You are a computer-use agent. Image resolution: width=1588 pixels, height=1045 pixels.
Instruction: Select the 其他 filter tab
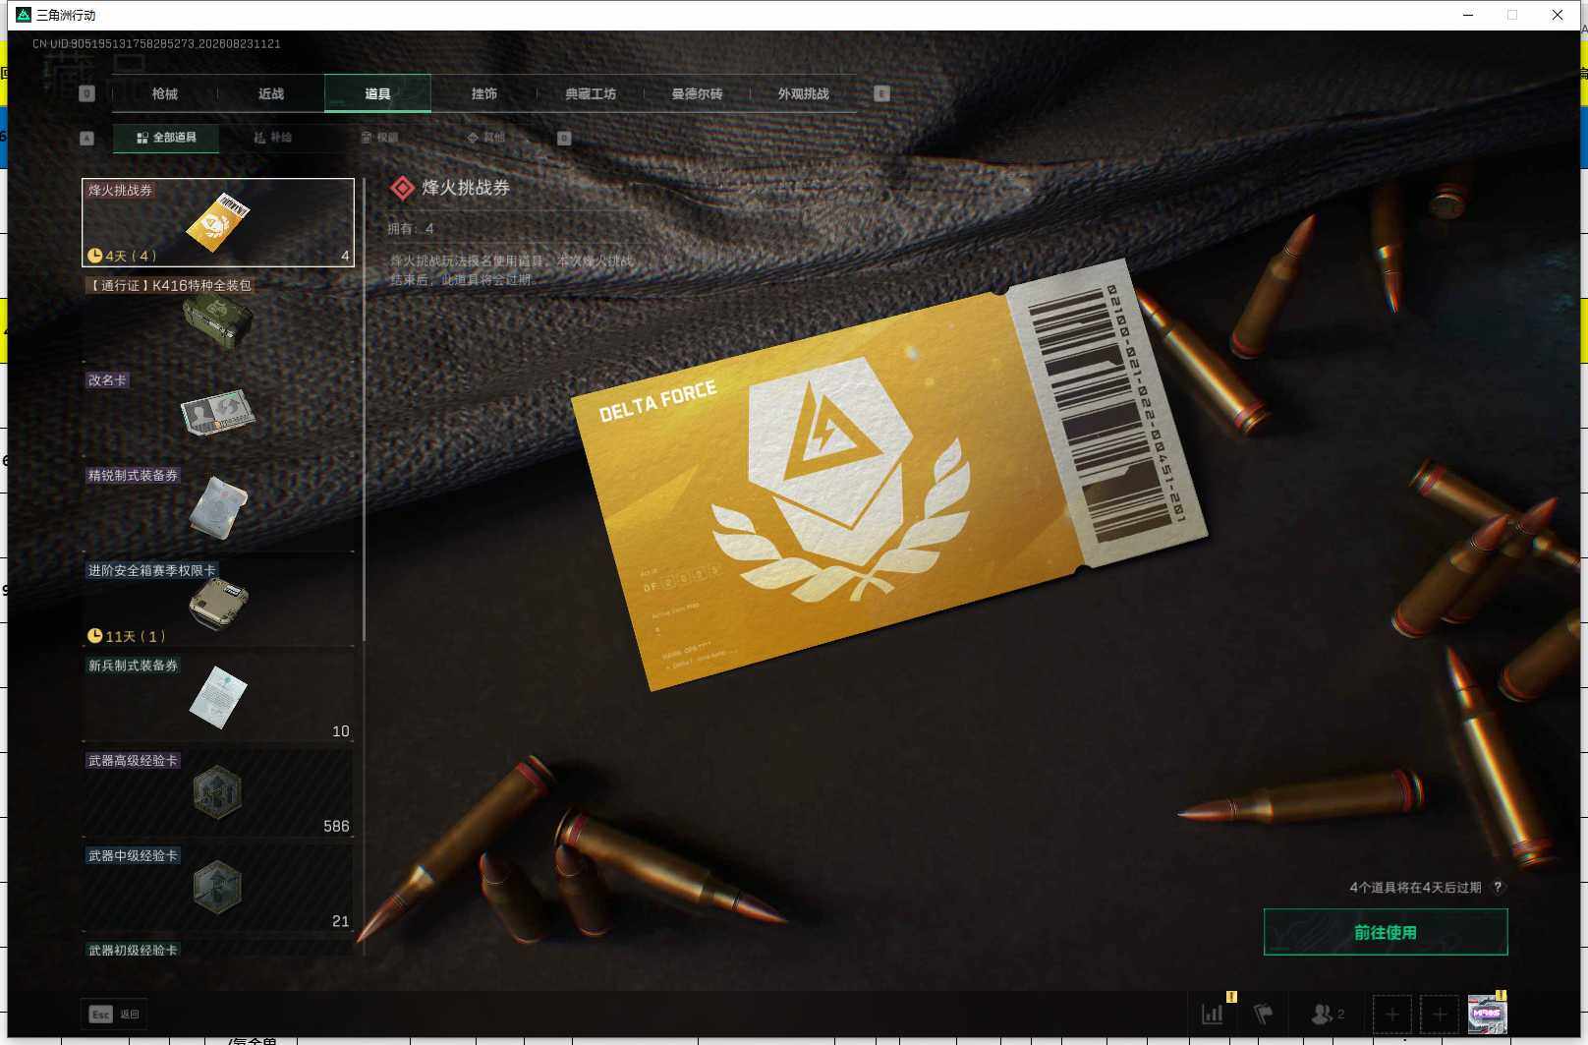pos(486,138)
